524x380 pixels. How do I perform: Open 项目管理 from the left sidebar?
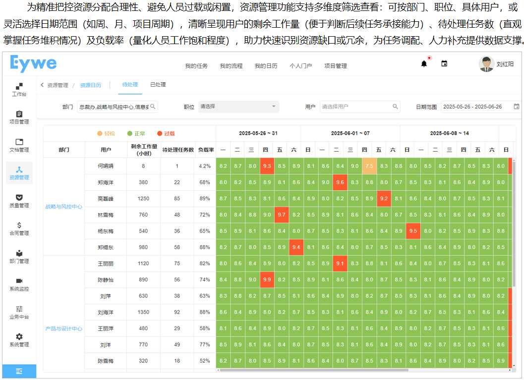pos(19,117)
